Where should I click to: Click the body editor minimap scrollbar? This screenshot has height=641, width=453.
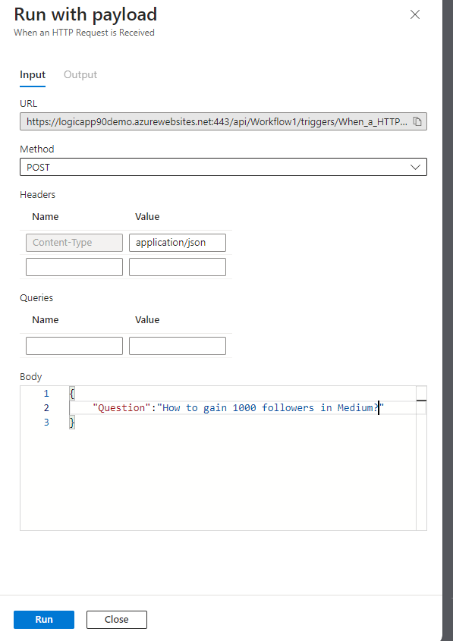422,458
